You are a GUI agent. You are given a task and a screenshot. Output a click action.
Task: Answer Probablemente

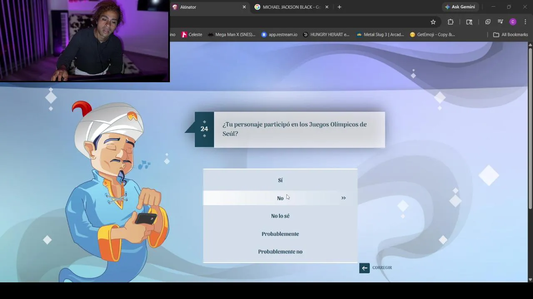pos(280,234)
